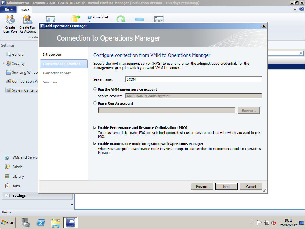305x229 pixels.
Task: Select Connection to Operations wizard step
Action: point(64,64)
